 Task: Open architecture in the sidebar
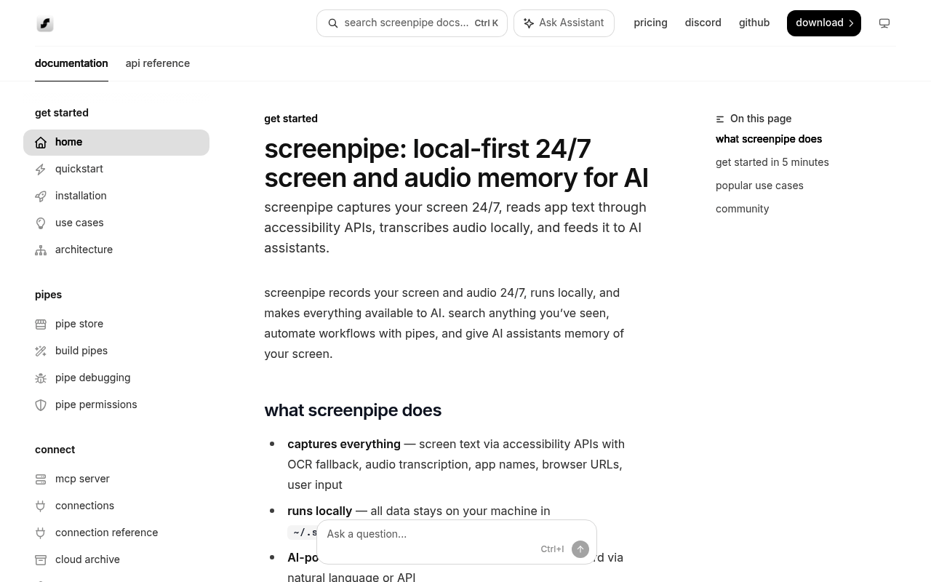(x=116, y=250)
